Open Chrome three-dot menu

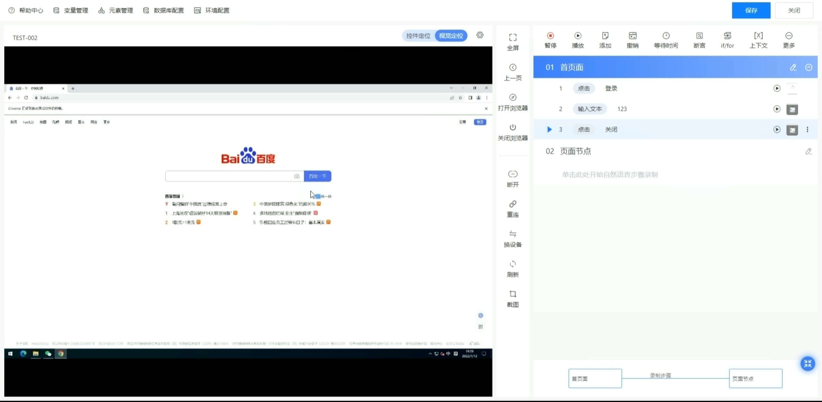point(487,98)
